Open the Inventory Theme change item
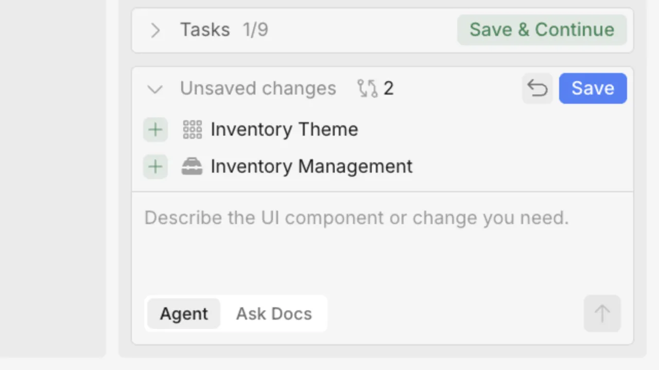The height and width of the screenshot is (370, 659). pos(284,129)
